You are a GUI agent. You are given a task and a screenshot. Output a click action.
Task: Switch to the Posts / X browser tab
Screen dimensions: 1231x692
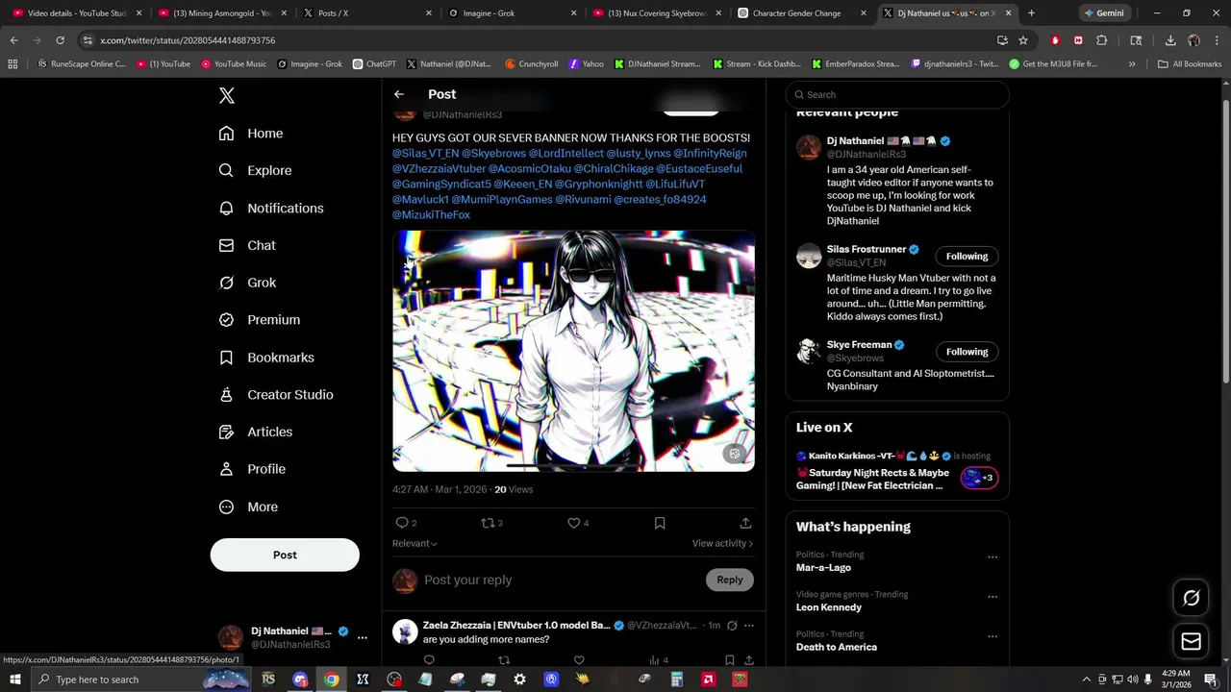tap(365, 13)
